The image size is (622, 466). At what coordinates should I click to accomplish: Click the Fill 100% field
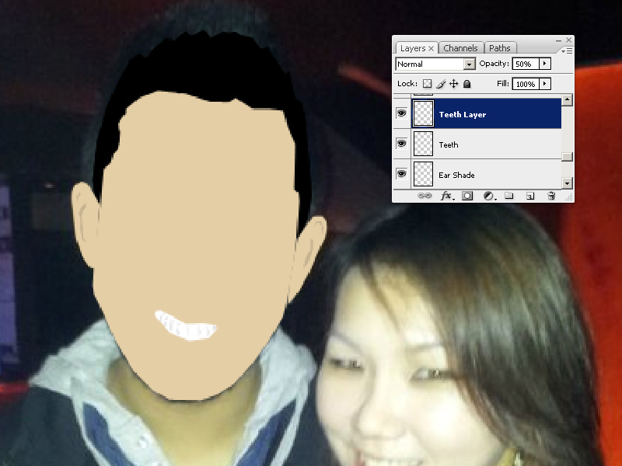(x=526, y=84)
